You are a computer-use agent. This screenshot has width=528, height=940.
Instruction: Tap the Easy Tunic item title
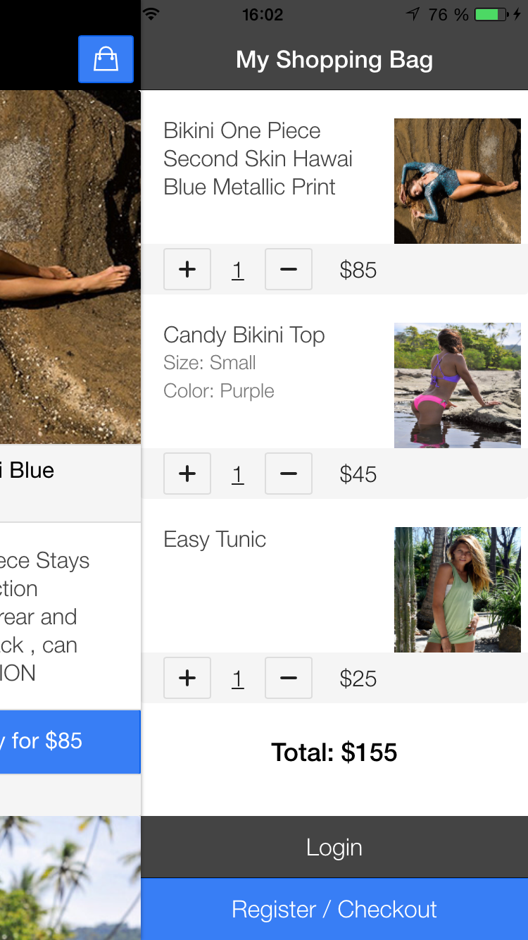coord(214,539)
